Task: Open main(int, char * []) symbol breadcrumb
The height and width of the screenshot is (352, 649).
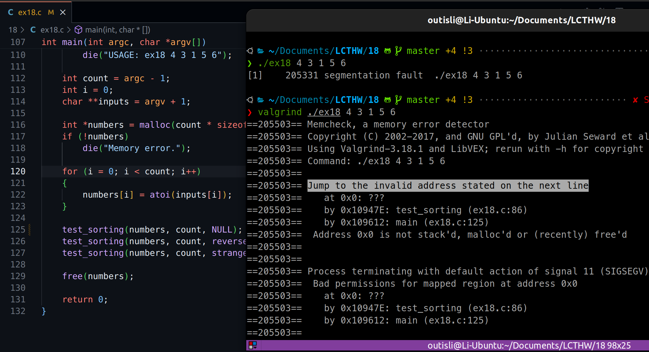Action: click(x=118, y=30)
